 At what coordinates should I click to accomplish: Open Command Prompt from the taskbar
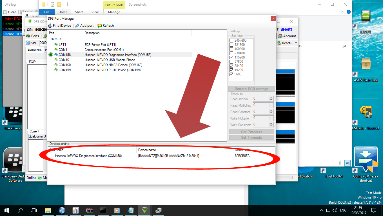click(x=103, y=210)
